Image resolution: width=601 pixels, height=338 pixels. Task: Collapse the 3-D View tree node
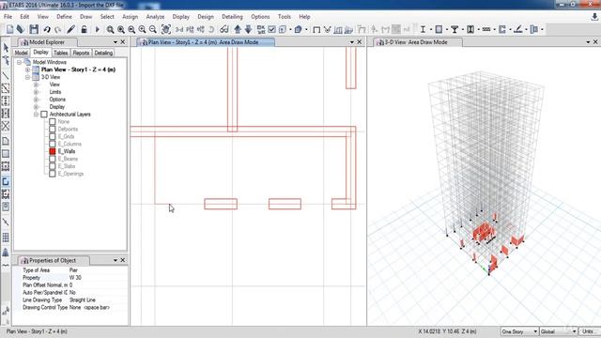[27, 77]
